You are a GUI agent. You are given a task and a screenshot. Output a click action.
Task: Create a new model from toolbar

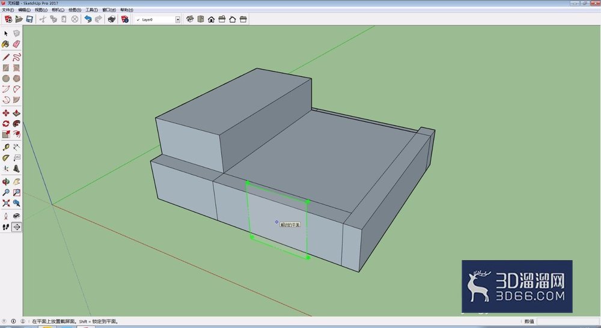pyautogui.click(x=8, y=19)
